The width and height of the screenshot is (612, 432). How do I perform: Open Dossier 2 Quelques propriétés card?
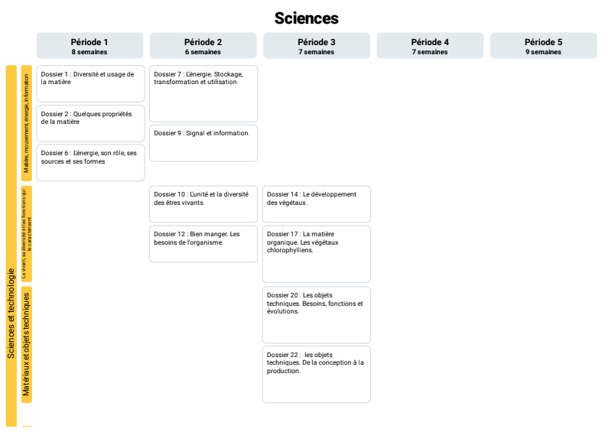(90, 123)
